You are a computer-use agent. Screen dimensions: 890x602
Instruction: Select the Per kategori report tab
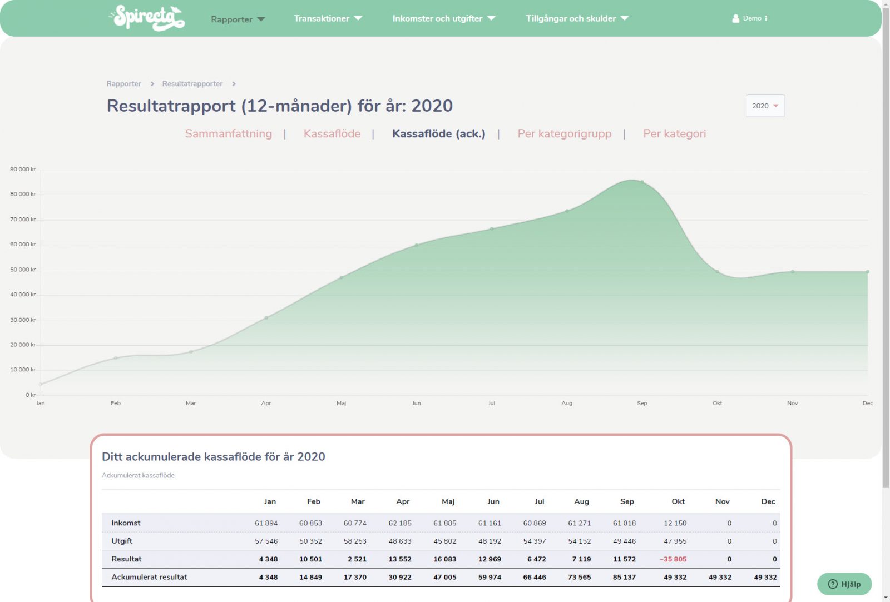(674, 133)
